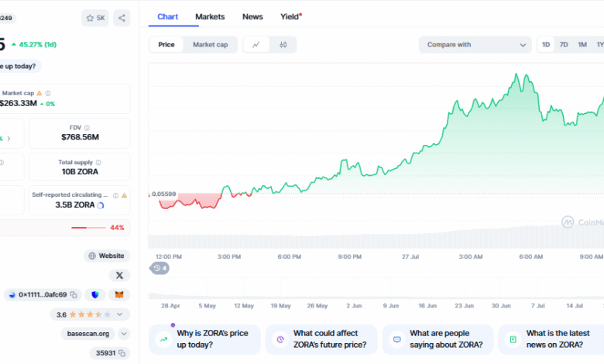604x364 pixels.
Task: Open the Market cap info icon
Action: [x=48, y=93]
